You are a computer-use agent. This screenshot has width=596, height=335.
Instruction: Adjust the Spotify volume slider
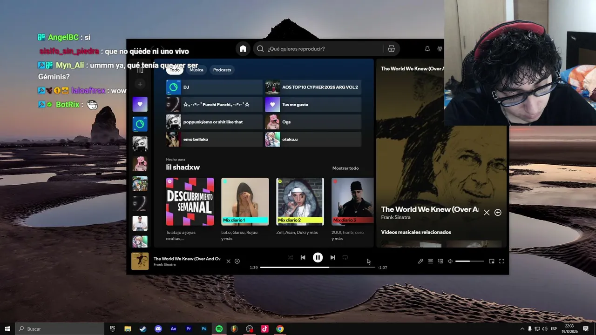469,261
